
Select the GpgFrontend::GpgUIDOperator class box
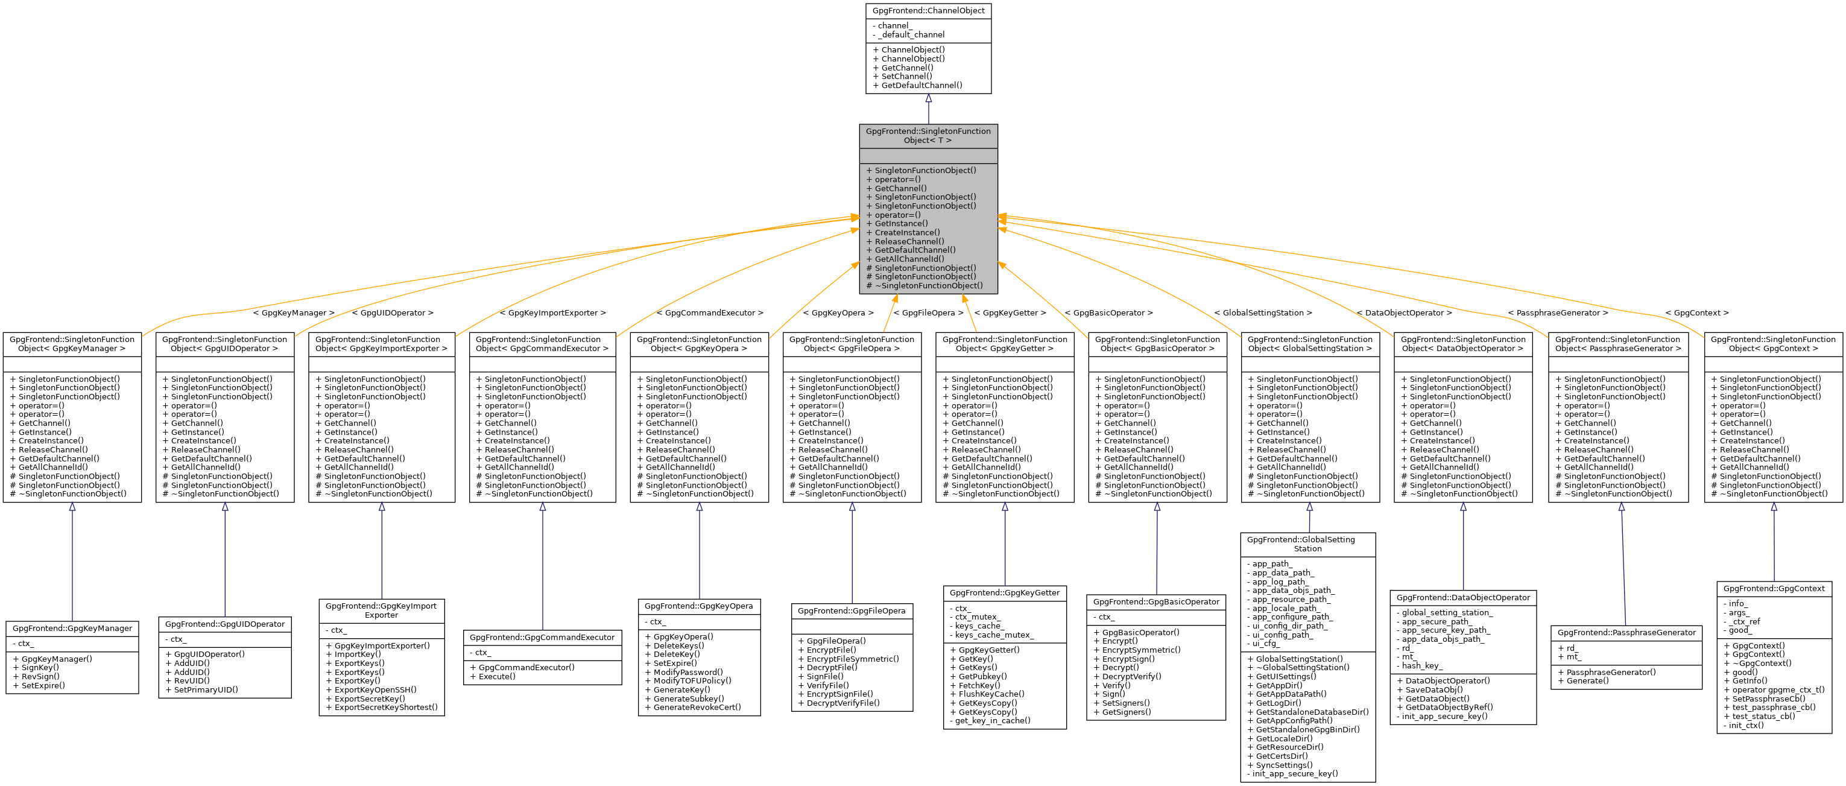pos(225,657)
